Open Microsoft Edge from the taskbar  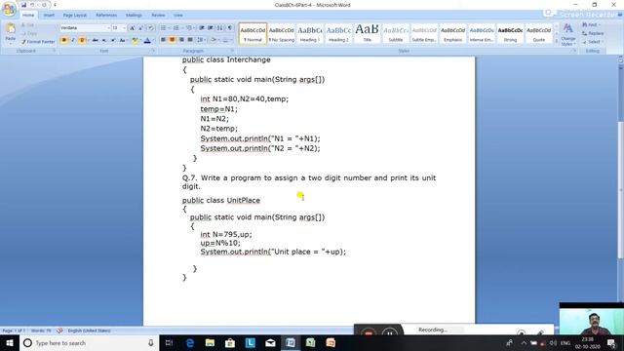(x=189, y=342)
